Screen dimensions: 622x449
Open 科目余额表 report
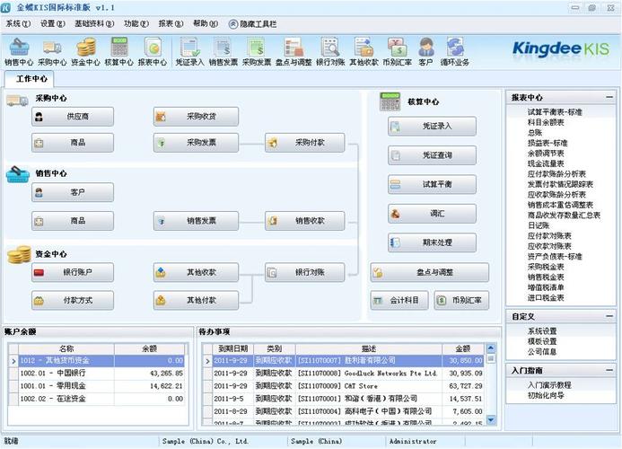546,122
